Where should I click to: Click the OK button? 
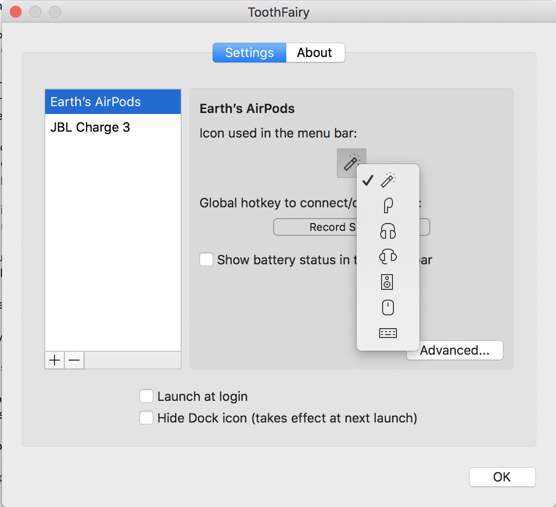tap(502, 477)
